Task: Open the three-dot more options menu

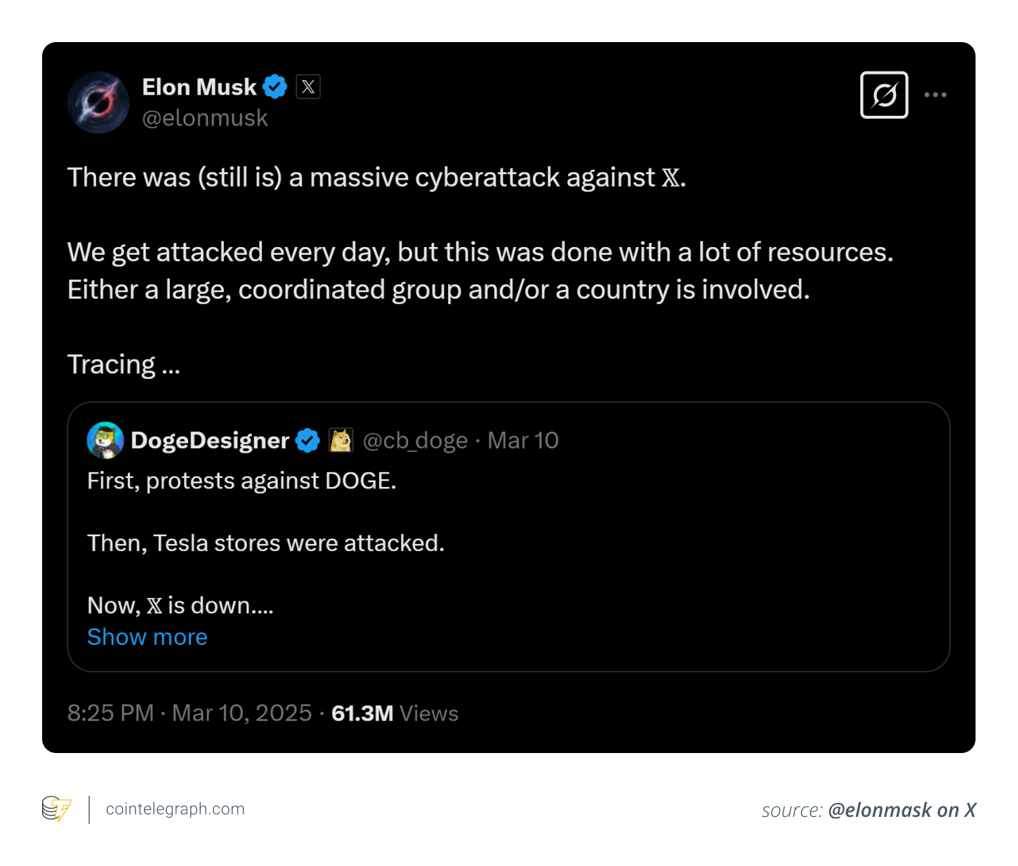Action: pos(935,95)
